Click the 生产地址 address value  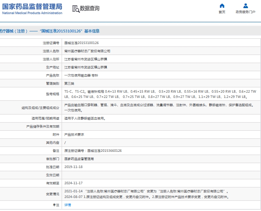click(x=86, y=67)
